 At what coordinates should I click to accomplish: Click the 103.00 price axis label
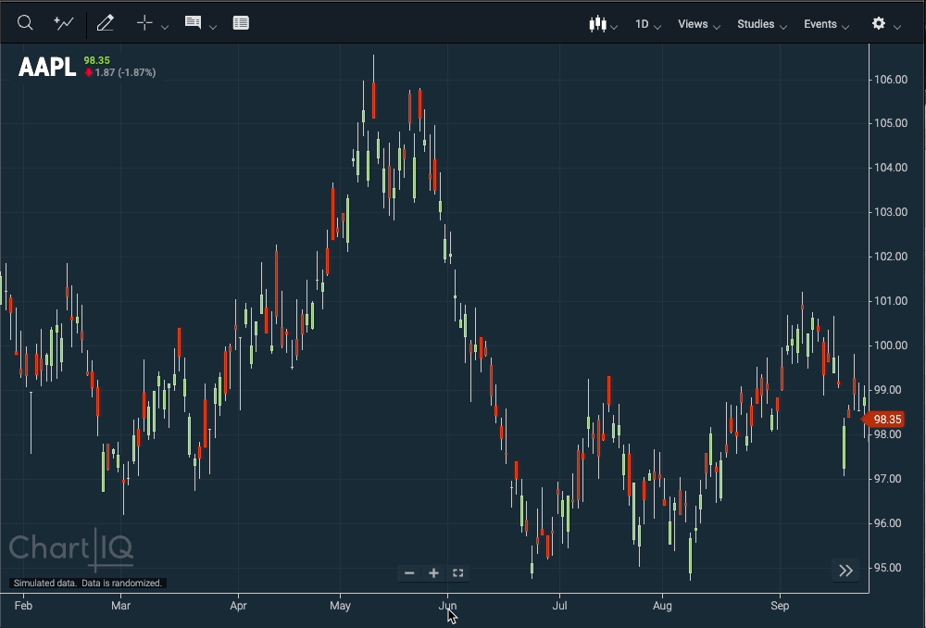pyautogui.click(x=891, y=211)
